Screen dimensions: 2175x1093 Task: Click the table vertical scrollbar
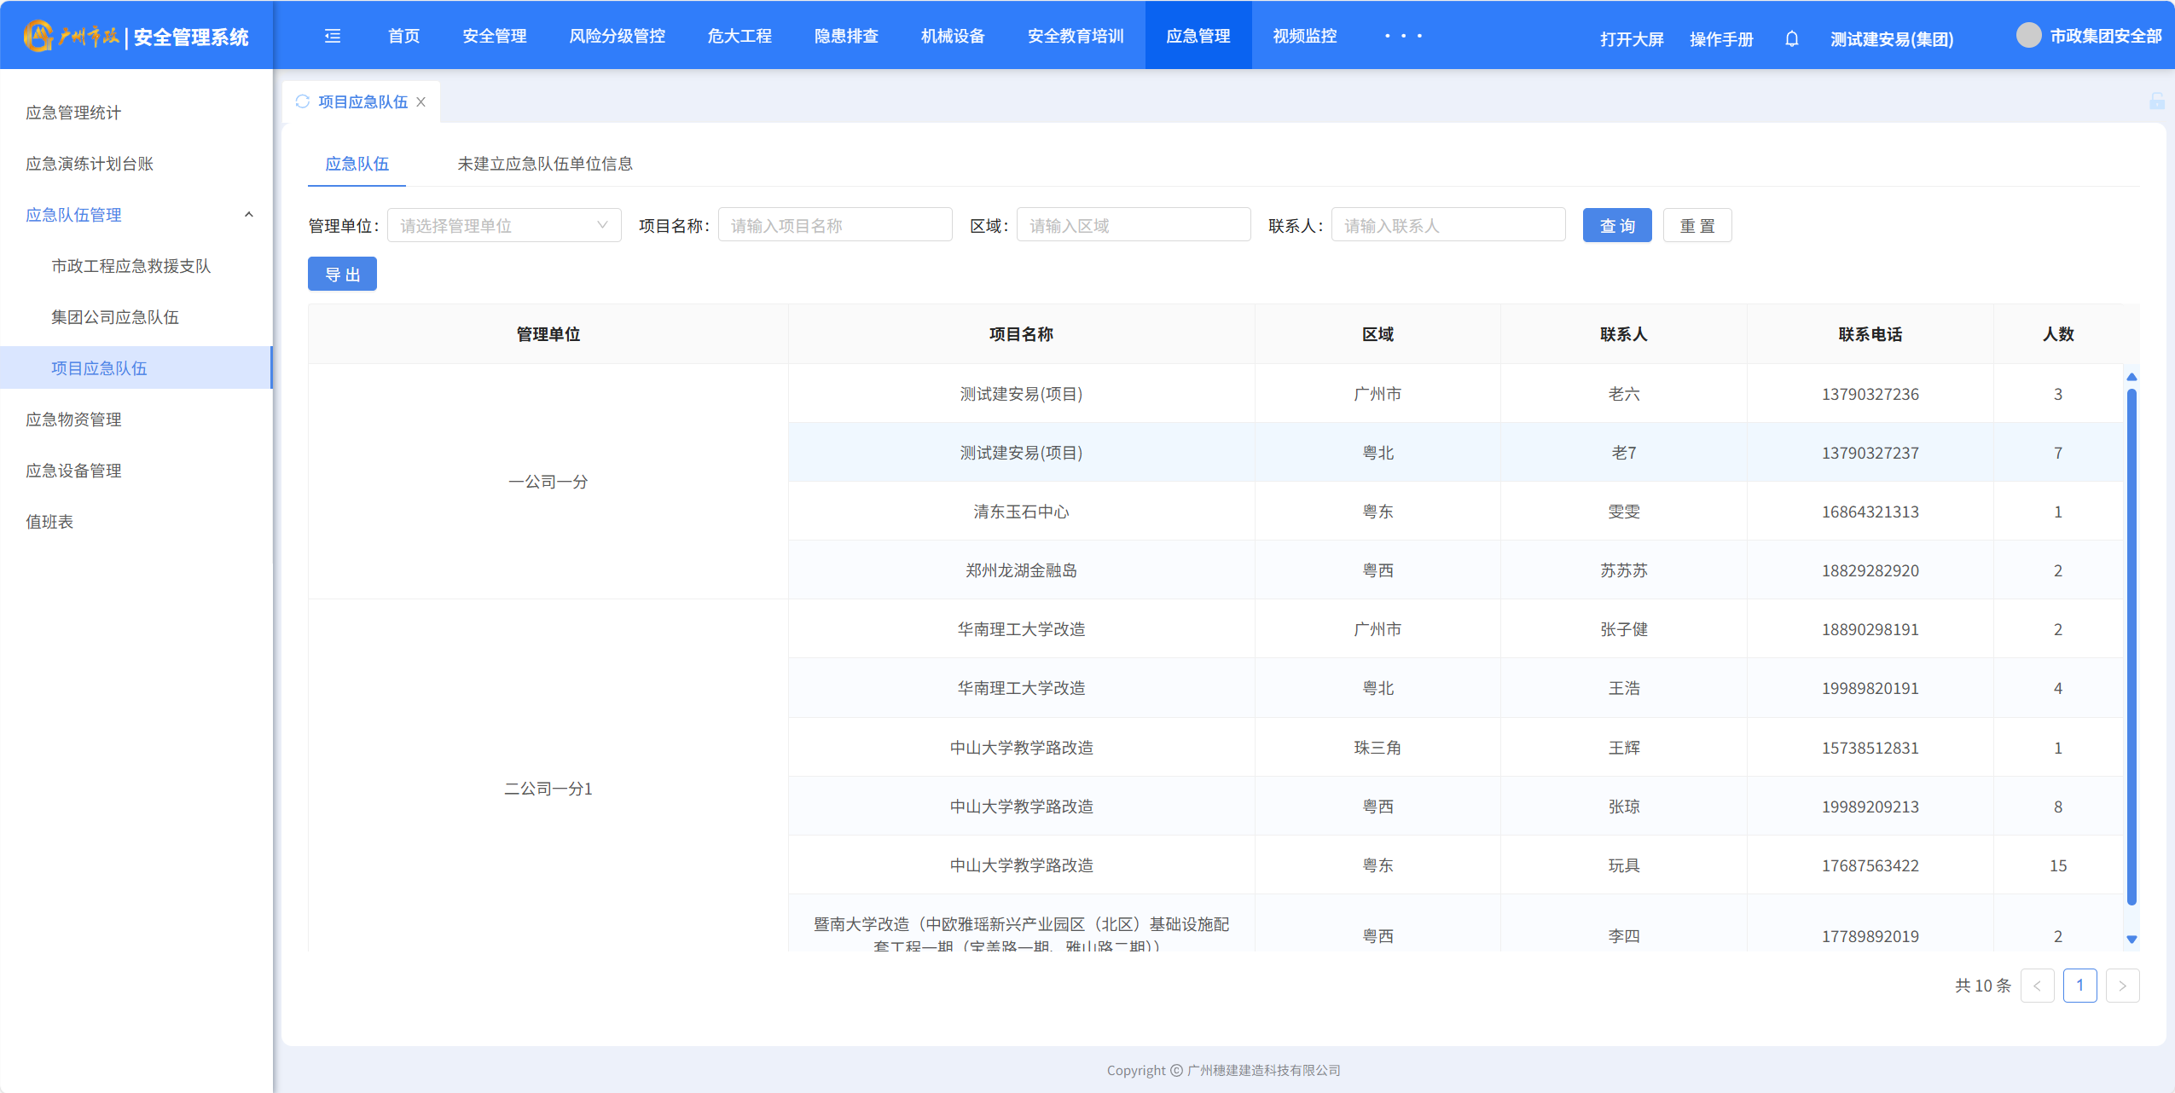[x=2131, y=648]
